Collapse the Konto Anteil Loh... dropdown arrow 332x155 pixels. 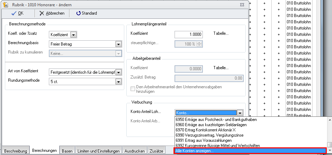tap(239, 113)
